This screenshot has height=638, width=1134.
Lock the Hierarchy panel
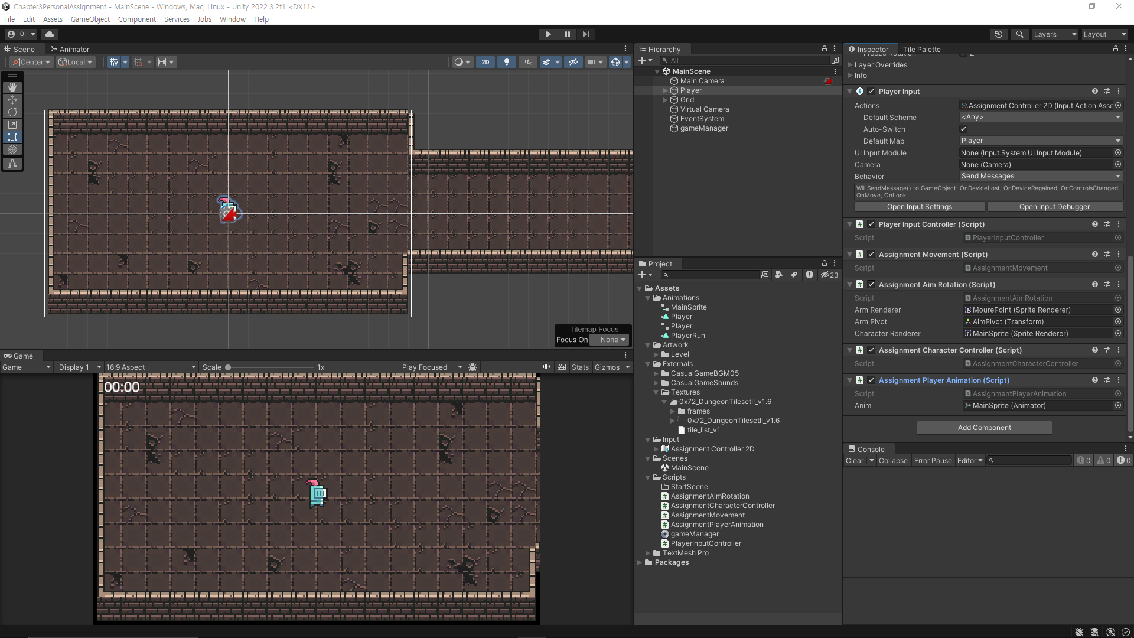825,49
